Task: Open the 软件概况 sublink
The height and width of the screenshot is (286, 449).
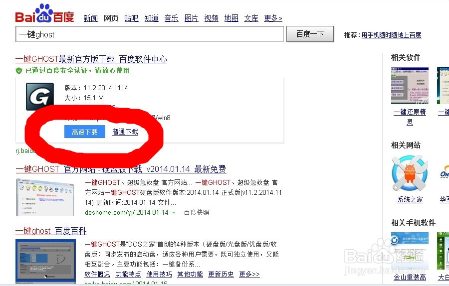Action: [x=97, y=274]
